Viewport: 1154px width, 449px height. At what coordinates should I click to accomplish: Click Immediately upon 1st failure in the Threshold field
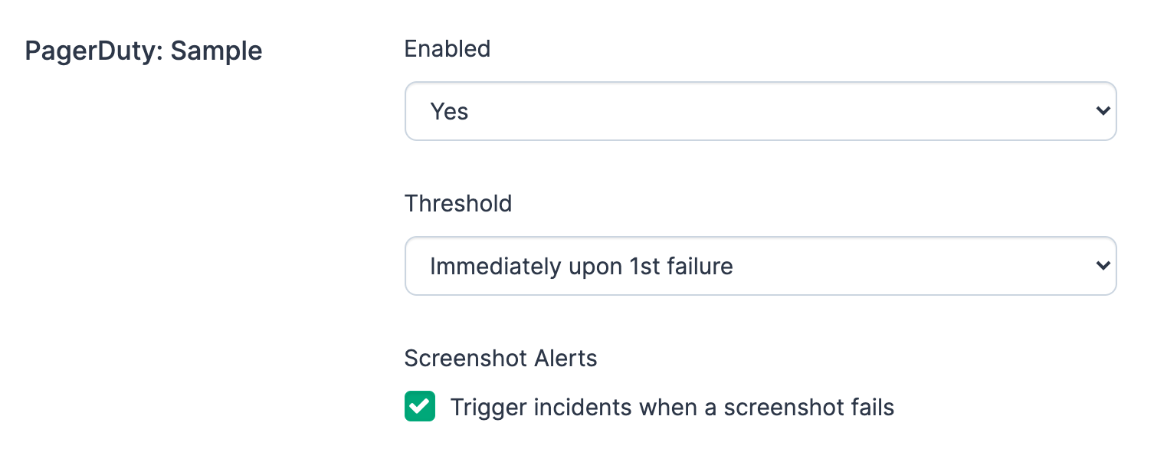(x=582, y=266)
